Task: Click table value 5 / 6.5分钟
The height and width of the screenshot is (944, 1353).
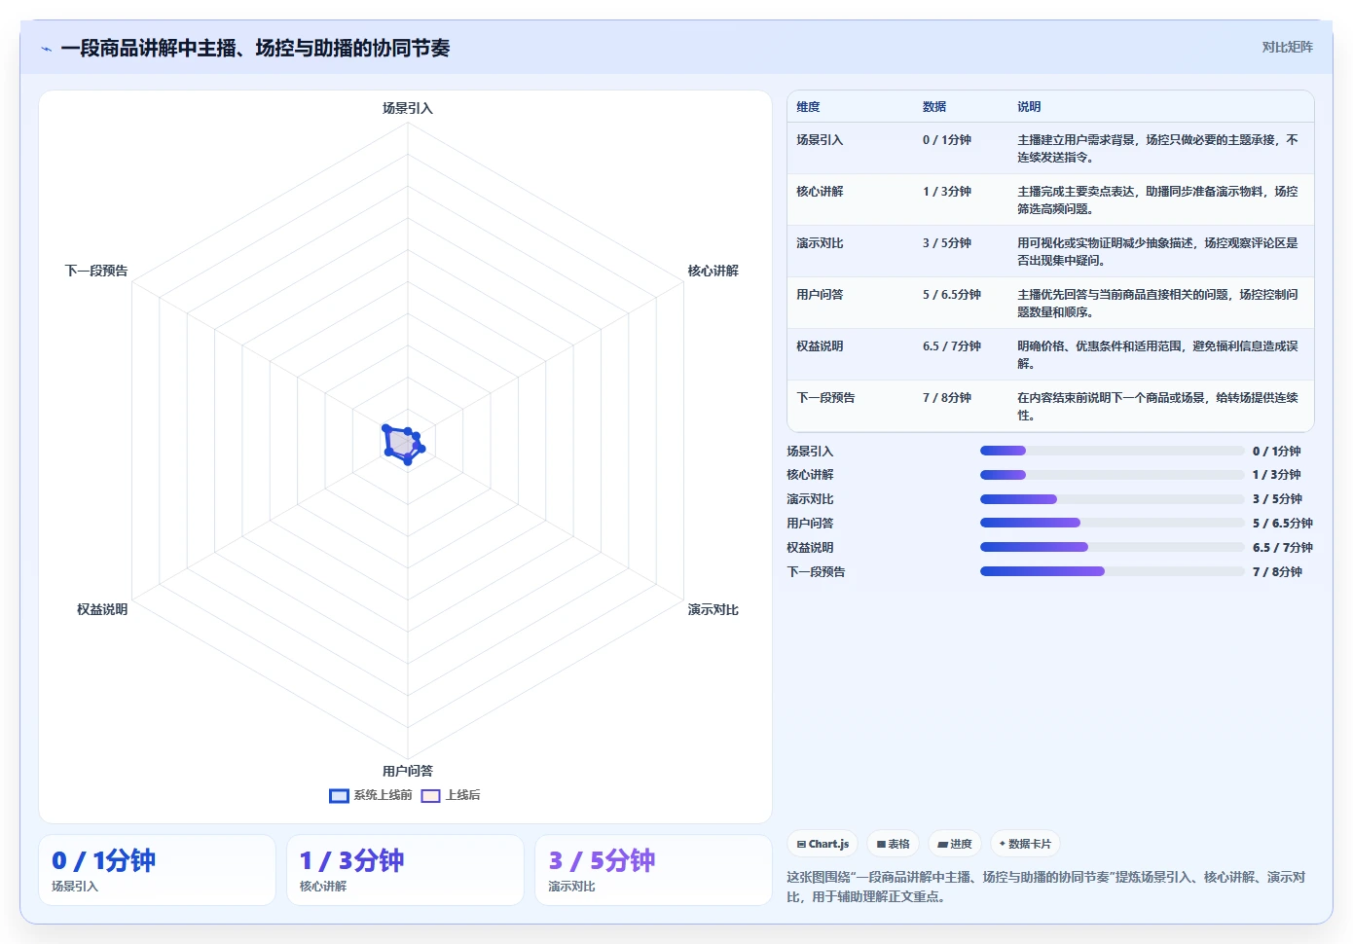Action: 952,295
